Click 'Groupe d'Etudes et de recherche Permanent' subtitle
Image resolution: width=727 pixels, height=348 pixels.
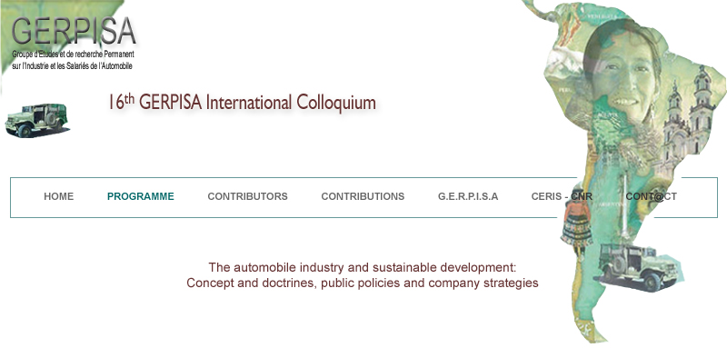[x=73, y=55]
